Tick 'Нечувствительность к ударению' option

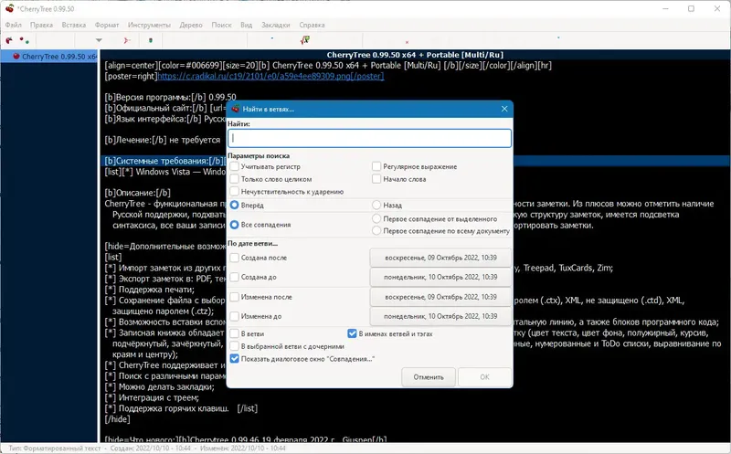pyautogui.click(x=235, y=192)
